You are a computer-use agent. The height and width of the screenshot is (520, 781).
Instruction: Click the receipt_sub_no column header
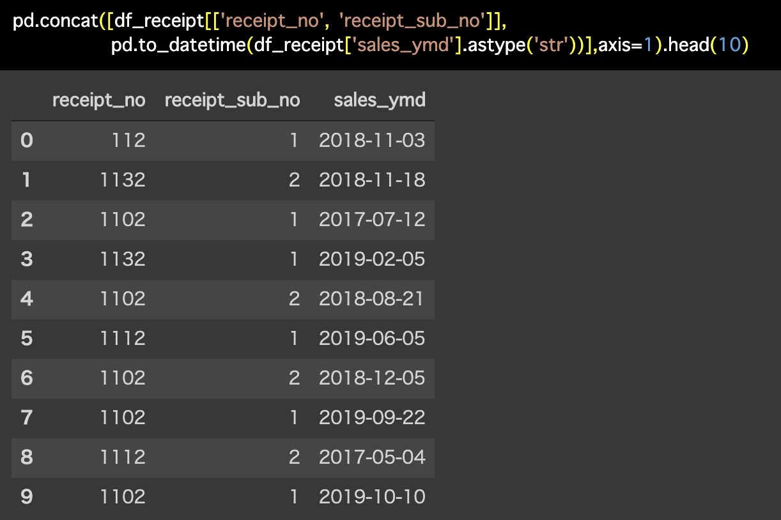[232, 100]
